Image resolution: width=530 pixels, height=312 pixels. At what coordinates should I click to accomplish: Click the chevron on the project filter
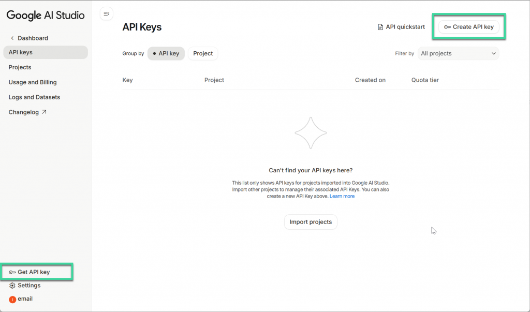(x=493, y=53)
